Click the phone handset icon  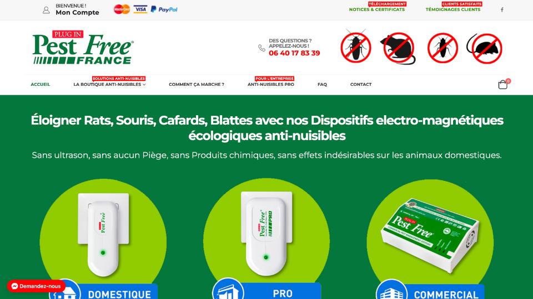pyautogui.click(x=262, y=48)
